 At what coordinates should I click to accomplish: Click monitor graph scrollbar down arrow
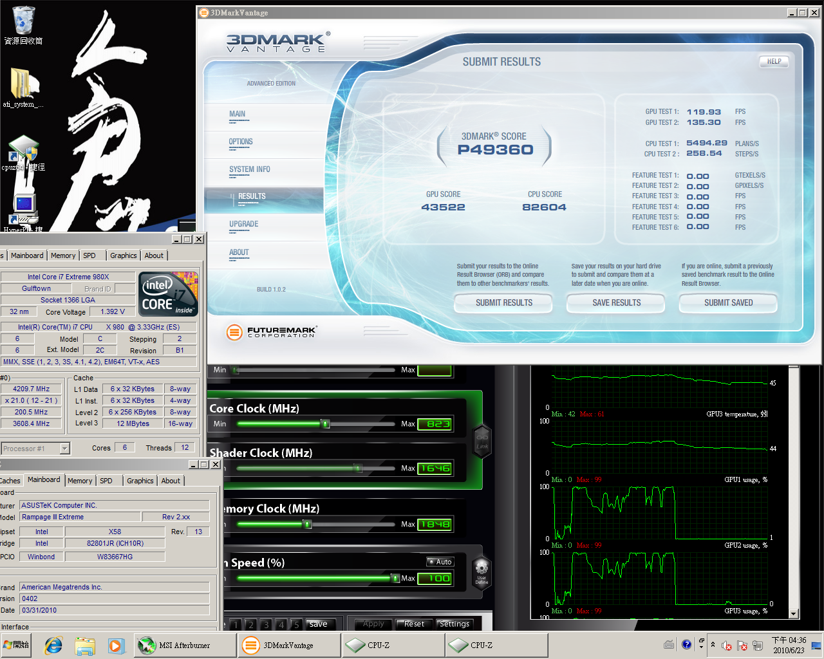794,614
